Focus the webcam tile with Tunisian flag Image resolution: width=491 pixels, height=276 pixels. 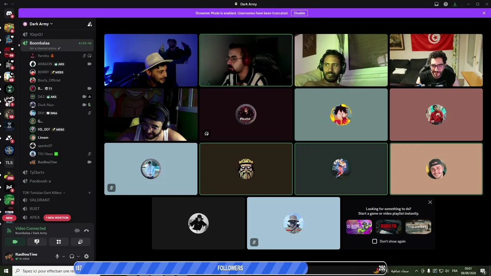pos(436,60)
